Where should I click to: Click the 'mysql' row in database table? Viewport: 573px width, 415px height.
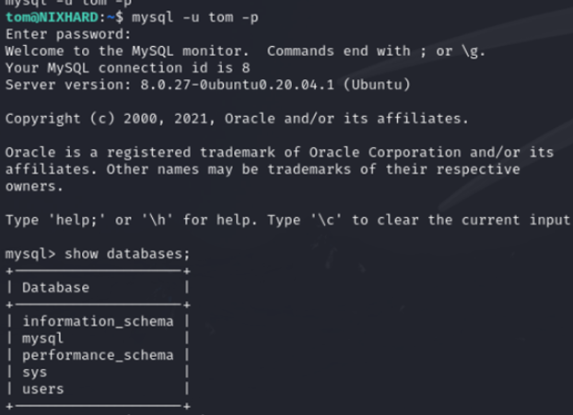pos(43,339)
